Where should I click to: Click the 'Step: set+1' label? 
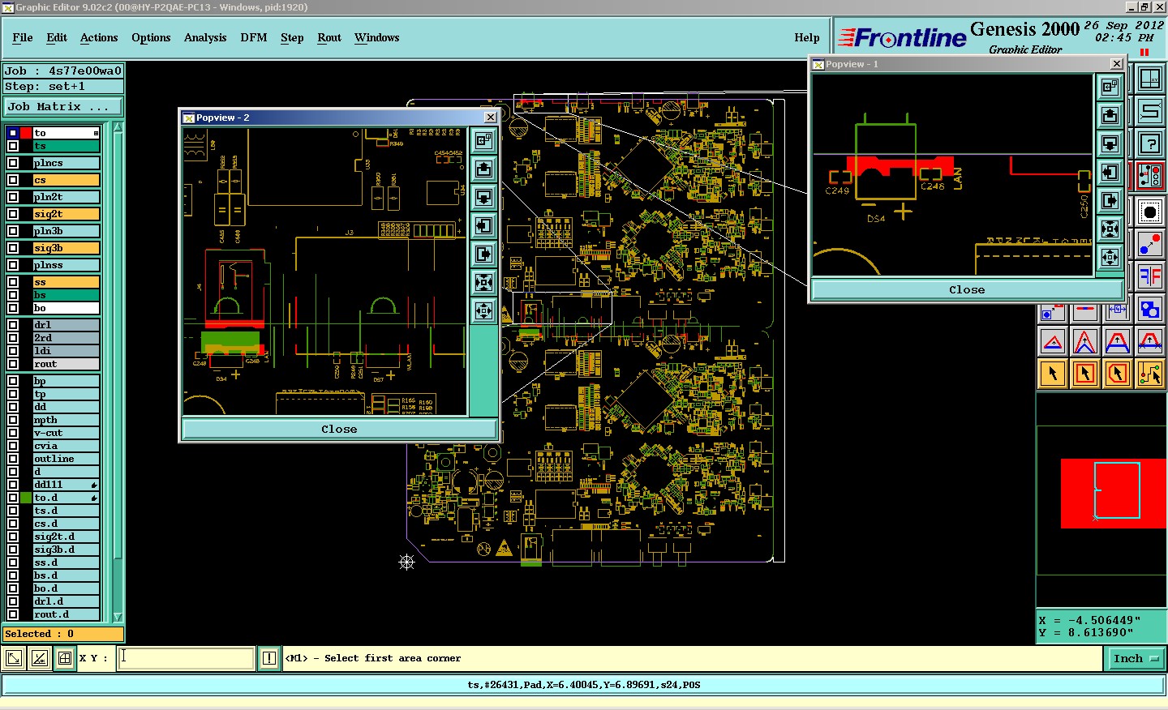(x=63, y=86)
